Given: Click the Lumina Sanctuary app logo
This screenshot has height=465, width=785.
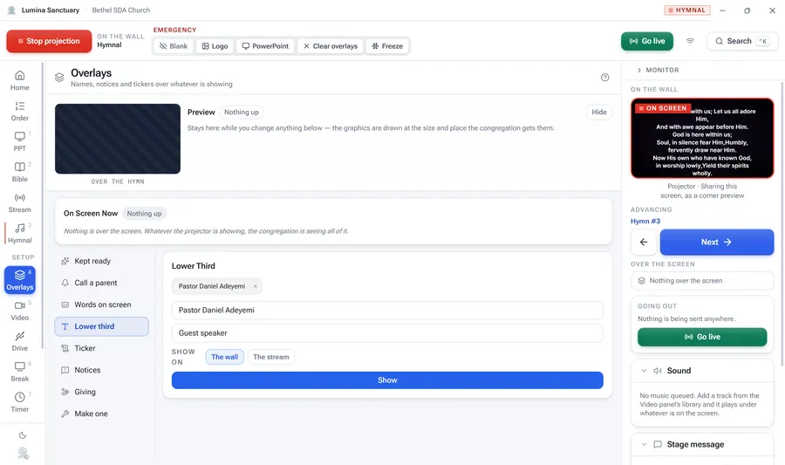Looking at the screenshot, I should [x=11, y=10].
